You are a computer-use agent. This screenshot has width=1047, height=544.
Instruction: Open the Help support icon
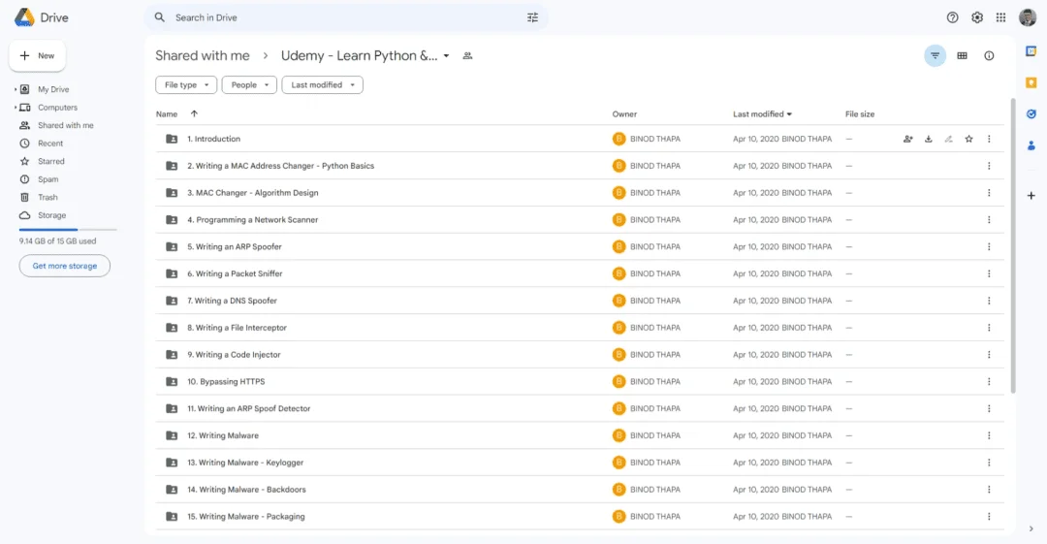pyautogui.click(x=952, y=17)
